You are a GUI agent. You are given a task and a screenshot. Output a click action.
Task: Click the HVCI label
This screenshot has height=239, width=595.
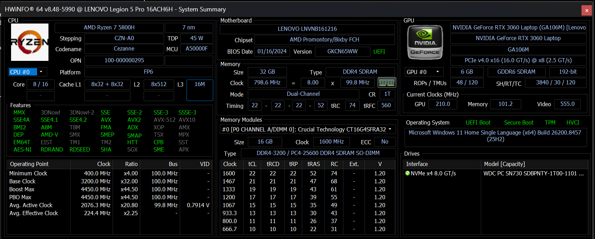tap(573, 122)
